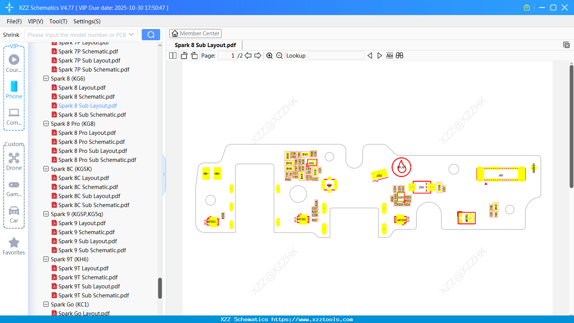Screen dimensions: 574x323
Task: Click the Member Center button
Action: (195, 33)
